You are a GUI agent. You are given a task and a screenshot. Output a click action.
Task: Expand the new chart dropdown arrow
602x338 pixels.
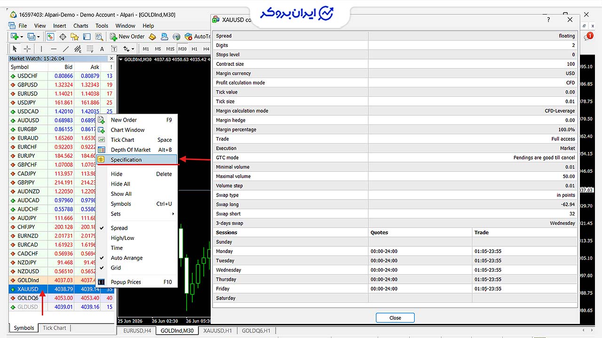23,37
